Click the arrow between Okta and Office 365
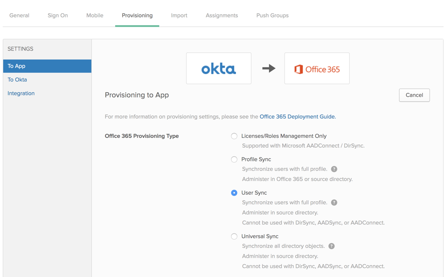The height and width of the screenshot is (277, 445). tap(268, 69)
